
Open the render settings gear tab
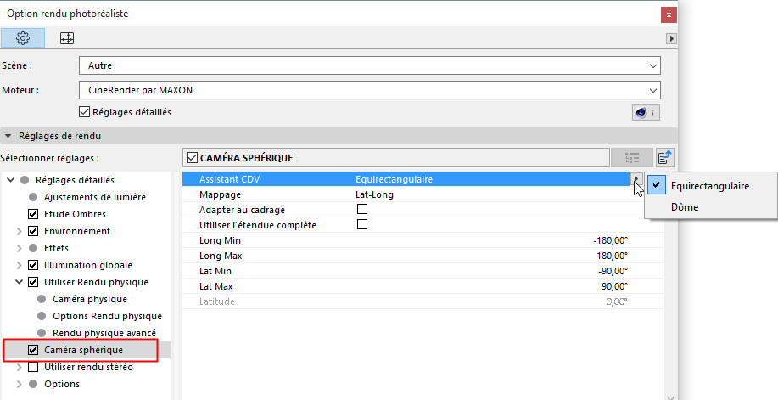[23, 38]
